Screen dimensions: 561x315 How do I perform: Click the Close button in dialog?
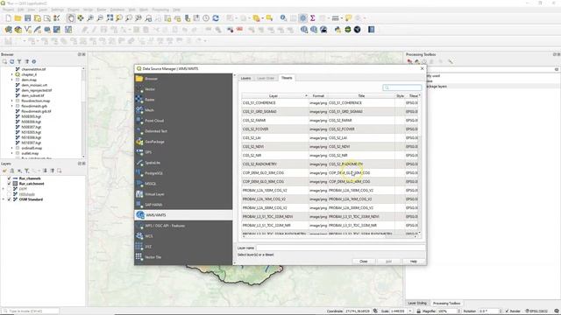point(364,262)
